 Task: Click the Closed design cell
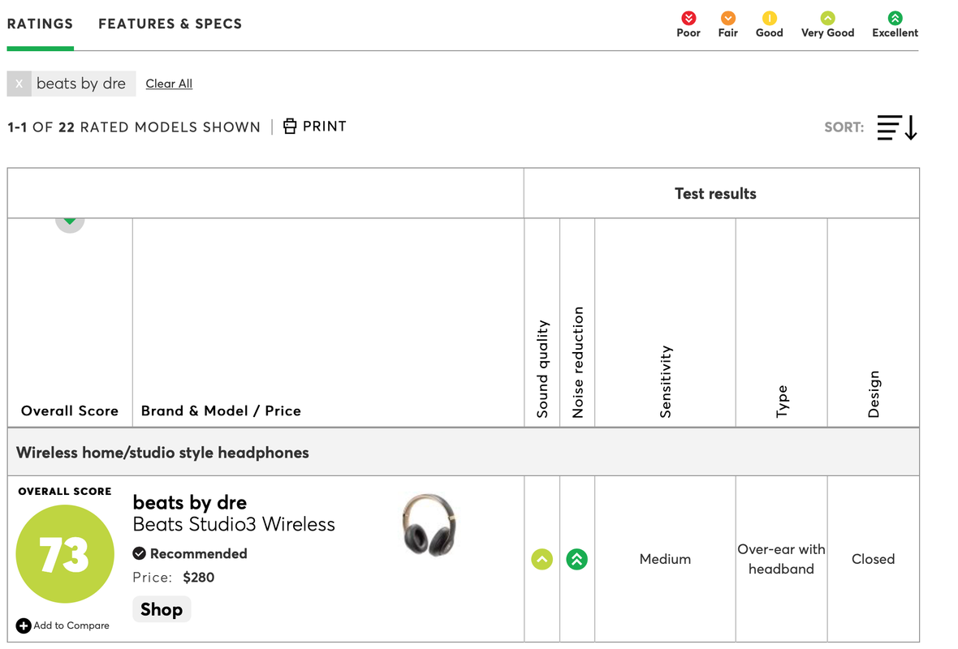pyautogui.click(x=873, y=559)
